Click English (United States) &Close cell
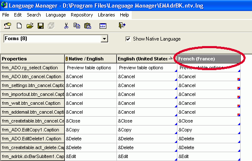The image size is (252, 161). click(x=147, y=121)
